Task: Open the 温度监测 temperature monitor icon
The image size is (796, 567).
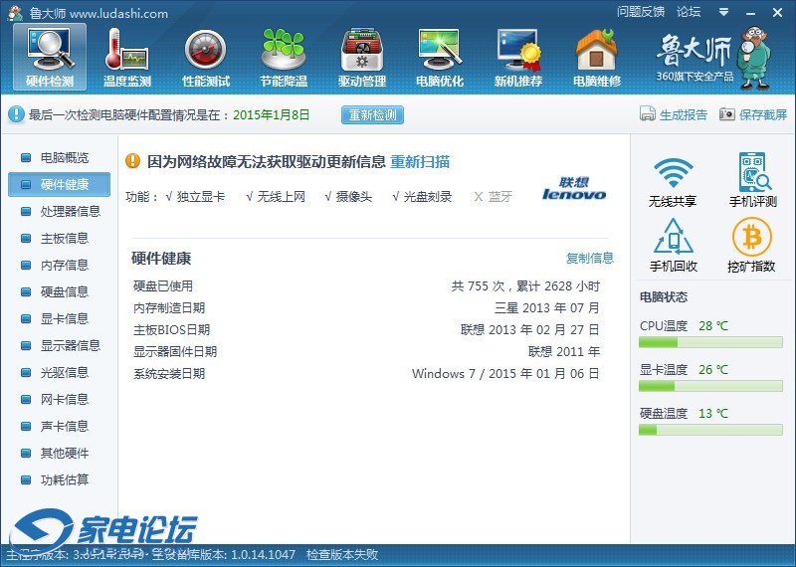Action: [x=127, y=57]
